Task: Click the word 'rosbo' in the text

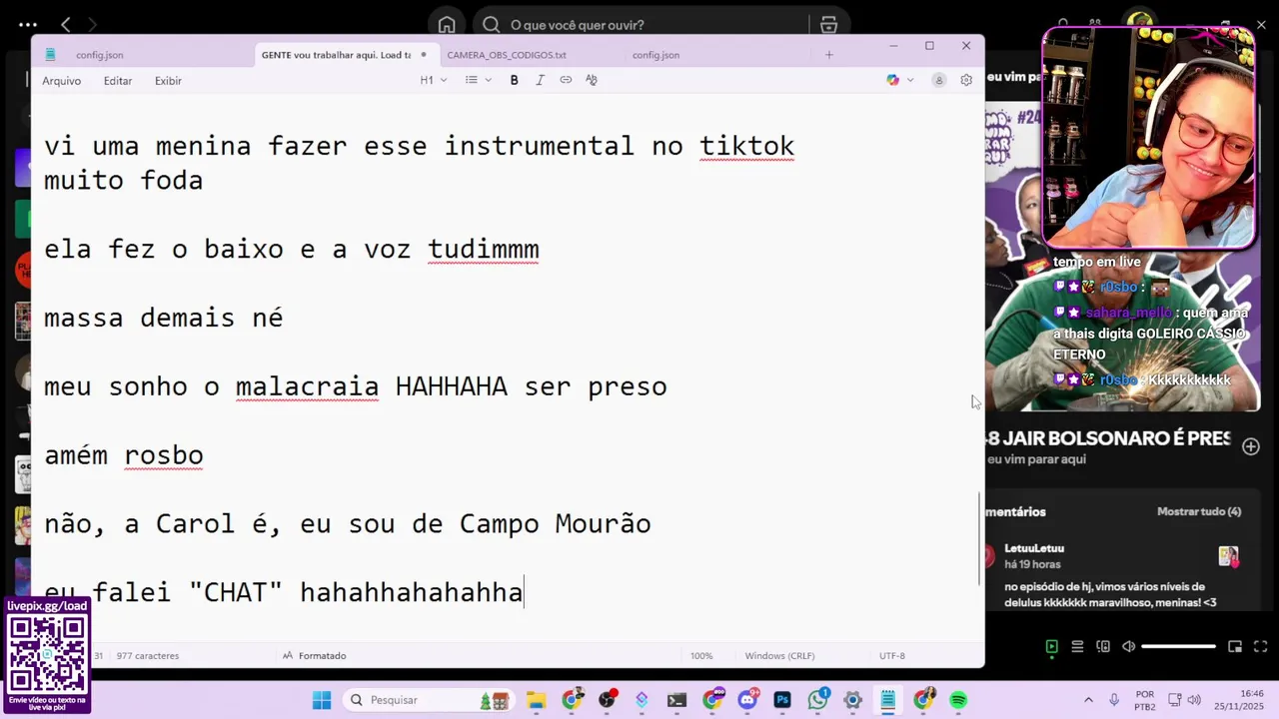Action: 164,455
